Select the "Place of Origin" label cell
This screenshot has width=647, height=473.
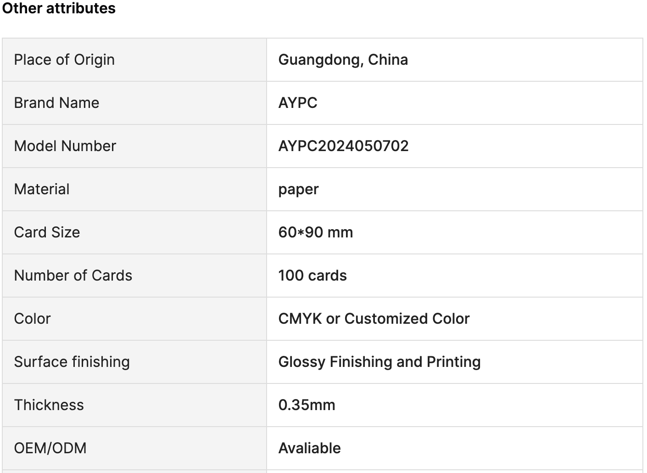pos(64,60)
